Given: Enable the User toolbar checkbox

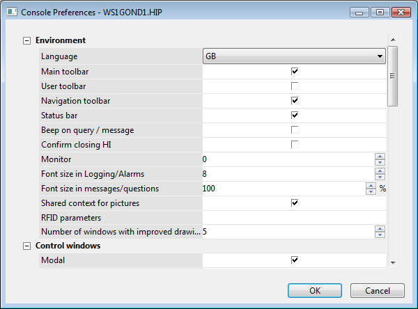Looking at the screenshot, I should coord(295,86).
